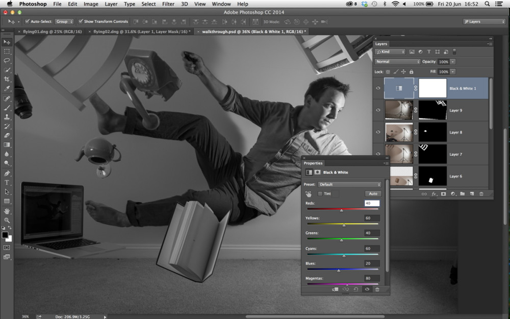Image resolution: width=510 pixels, height=319 pixels.
Task: Activate the Hand tool
Action: coord(7,211)
